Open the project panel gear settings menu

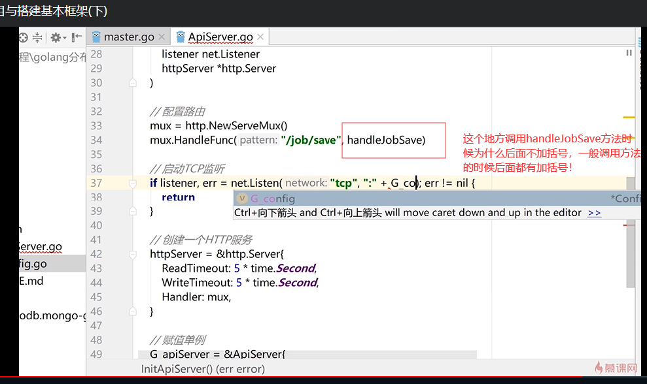[58, 37]
